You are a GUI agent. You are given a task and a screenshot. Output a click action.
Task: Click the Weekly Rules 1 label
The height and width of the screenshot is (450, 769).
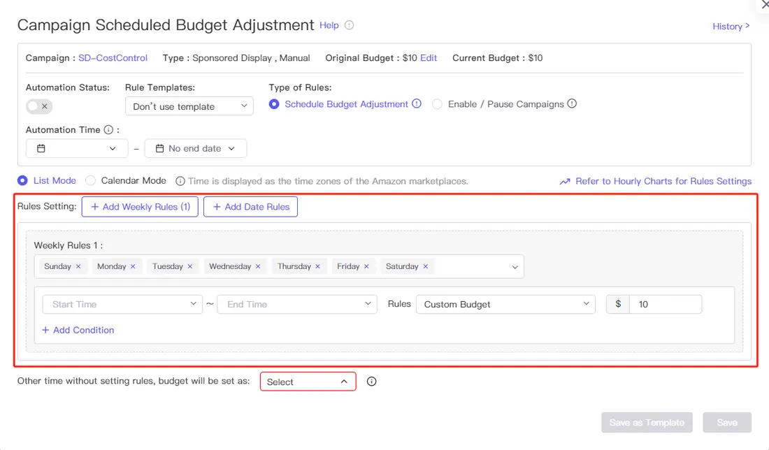(69, 245)
